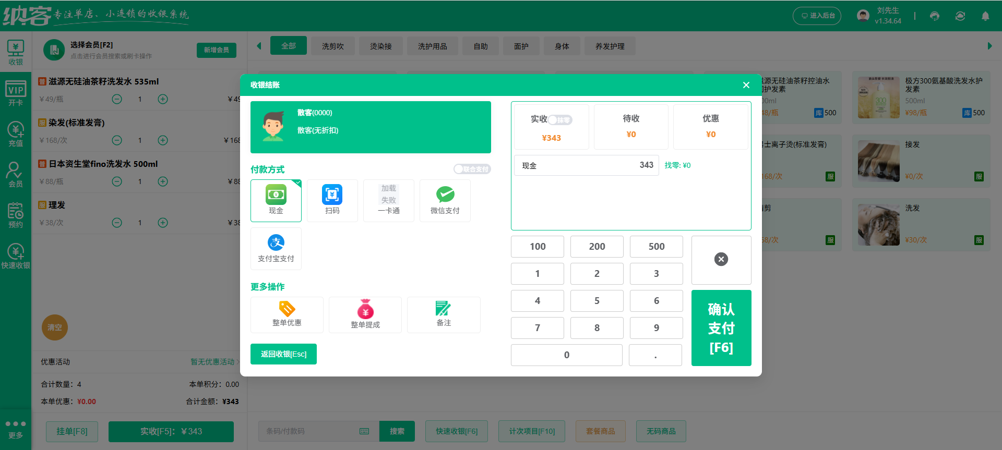The image size is (1002, 450).
Task: Click keypad decimal point key
Action: point(655,355)
